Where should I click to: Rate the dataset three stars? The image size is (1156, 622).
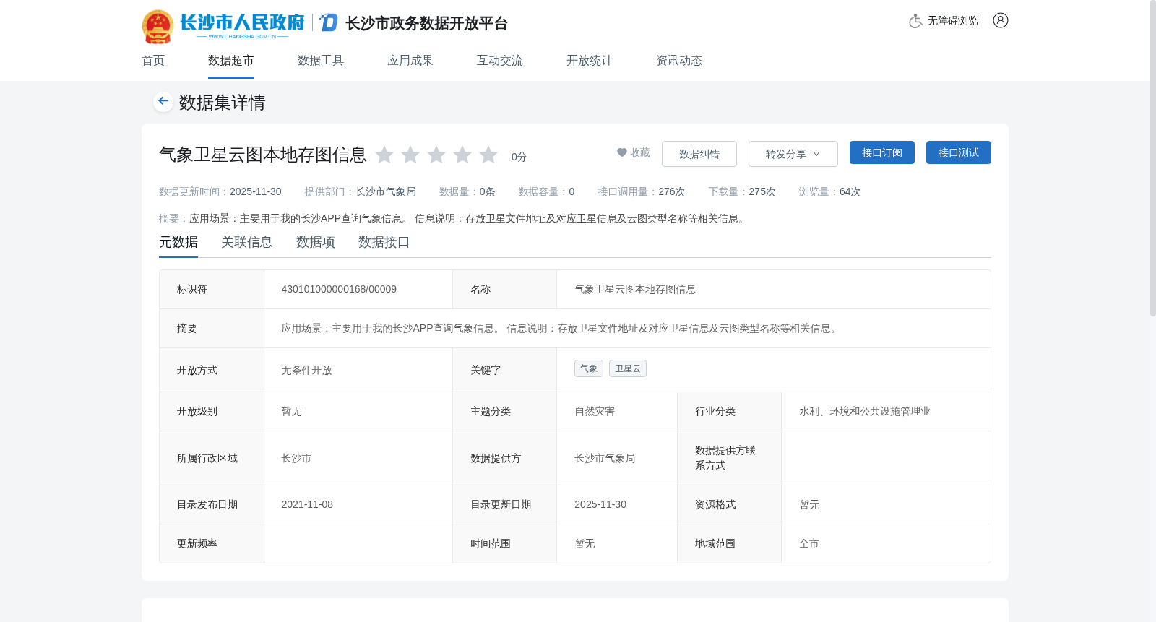(436, 155)
